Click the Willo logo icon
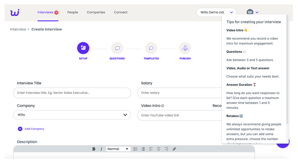Screen dimensions: 298x164 coord(14,12)
